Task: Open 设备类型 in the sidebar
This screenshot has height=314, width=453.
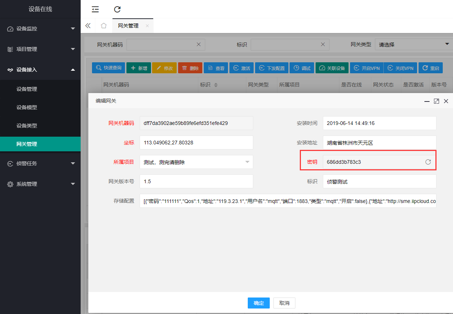Action: tap(40, 126)
